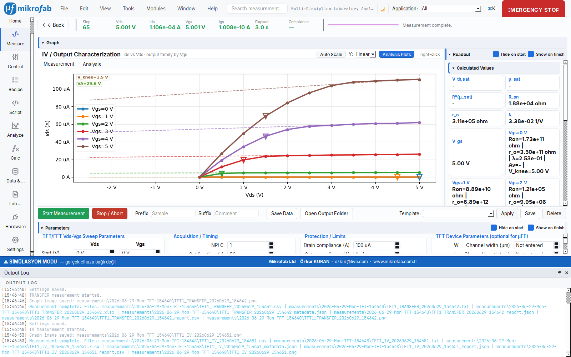Collapse the Parameters section
The width and height of the screenshot is (571, 357).
coord(42,228)
